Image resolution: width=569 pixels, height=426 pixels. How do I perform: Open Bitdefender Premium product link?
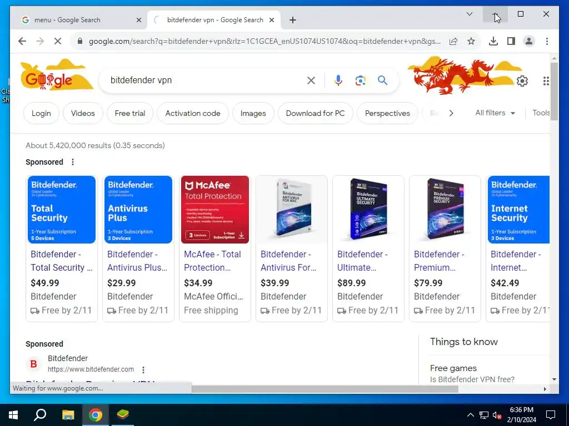[439, 261]
